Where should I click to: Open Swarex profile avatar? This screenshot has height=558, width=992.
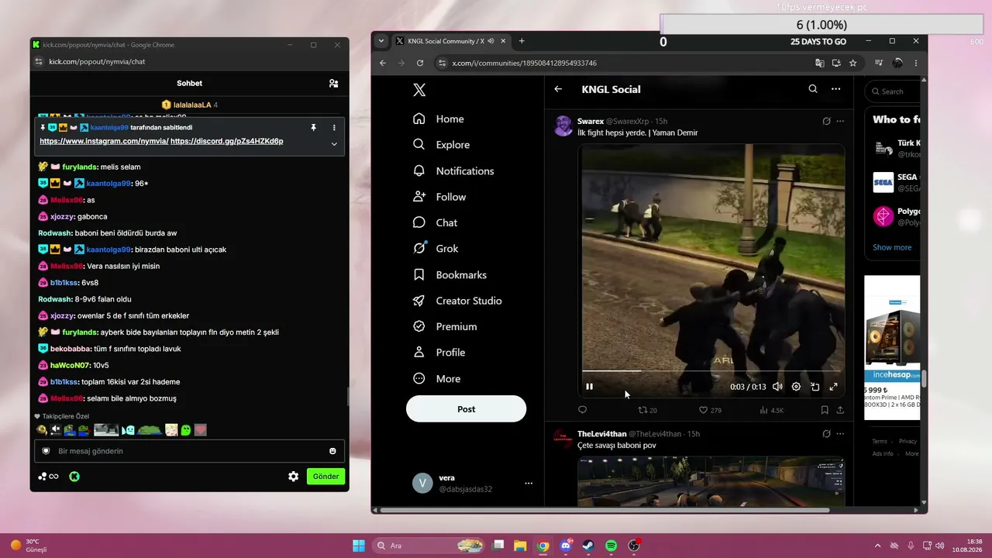[x=563, y=126]
